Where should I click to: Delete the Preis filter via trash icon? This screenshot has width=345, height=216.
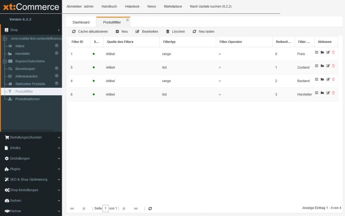[333, 52]
